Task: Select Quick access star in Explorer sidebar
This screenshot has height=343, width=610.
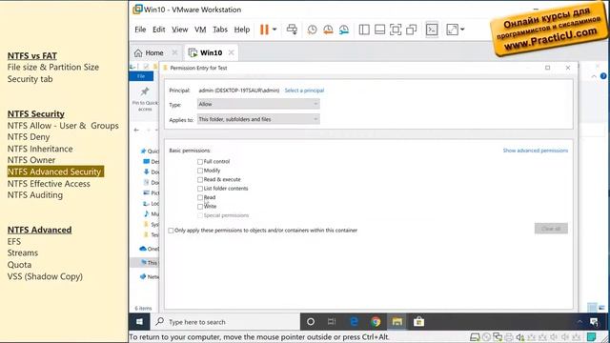Action: (144, 151)
